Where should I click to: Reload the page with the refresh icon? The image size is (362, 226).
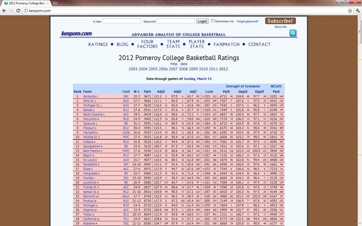coord(18,10)
